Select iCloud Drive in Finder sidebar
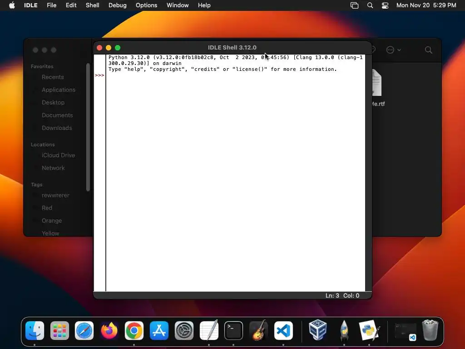The width and height of the screenshot is (465, 349). click(x=58, y=155)
